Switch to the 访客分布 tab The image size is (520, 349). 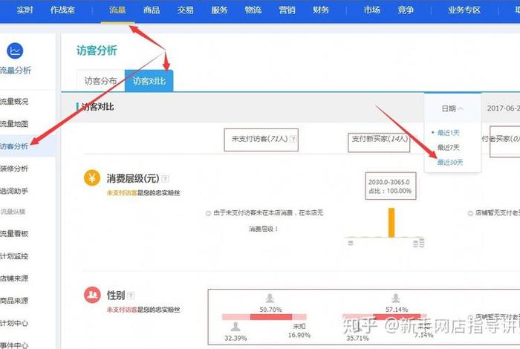(101, 80)
